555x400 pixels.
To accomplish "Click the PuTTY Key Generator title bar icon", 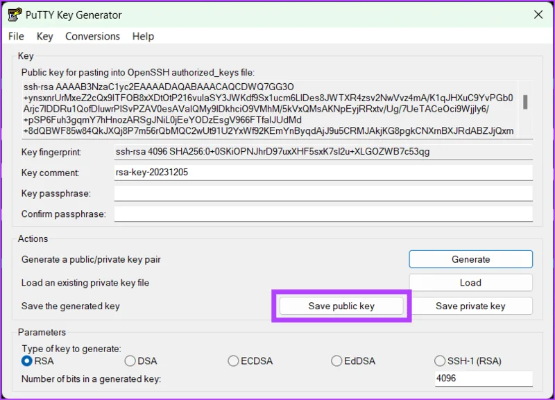I will [15, 15].
